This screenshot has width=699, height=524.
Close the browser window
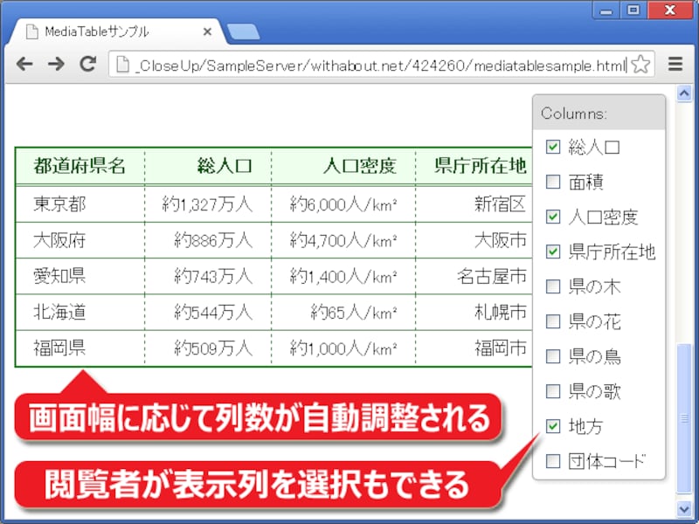click(669, 10)
